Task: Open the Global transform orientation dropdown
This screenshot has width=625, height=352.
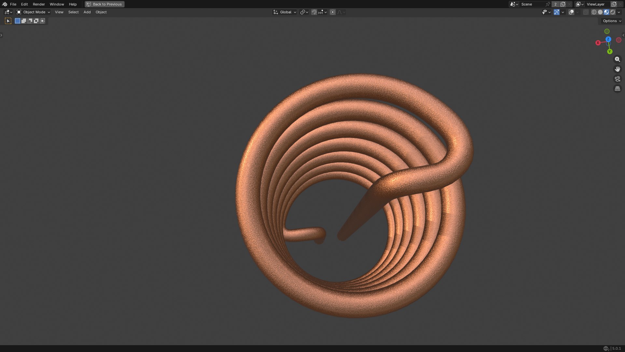Action: tap(285, 12)
